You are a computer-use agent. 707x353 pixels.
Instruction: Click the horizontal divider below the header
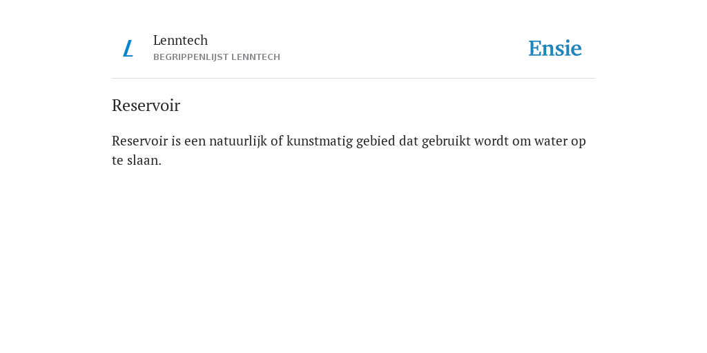[353, 79]
